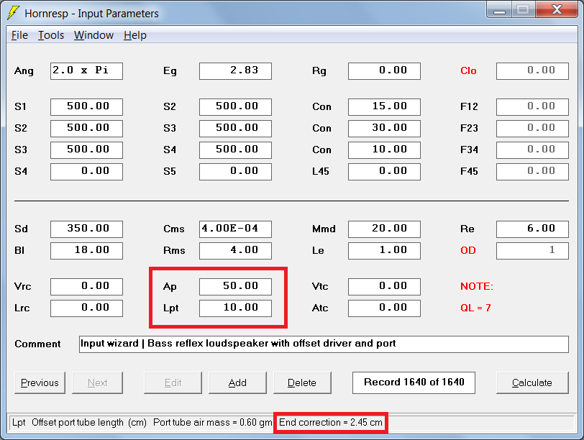Click the red Cir label
Image resolution: width=584 pixels, height=440 pixels.
pos(468,70)
